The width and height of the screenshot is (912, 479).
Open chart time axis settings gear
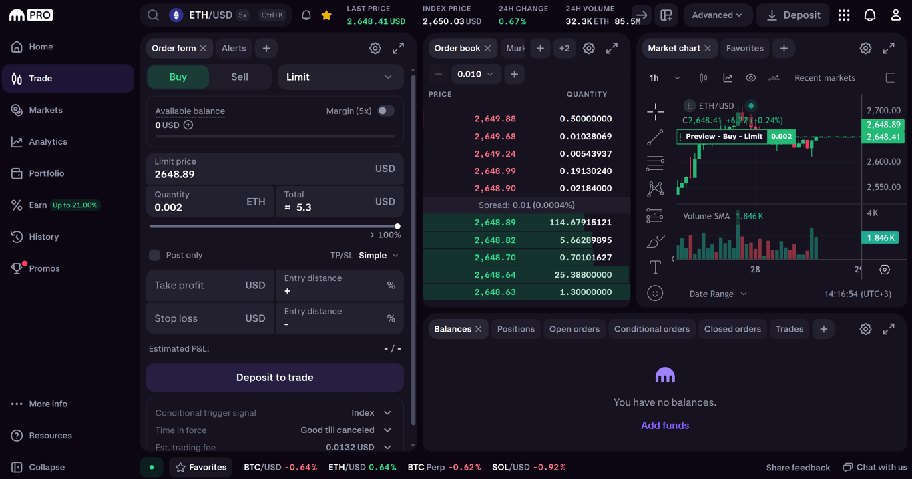(x=885, y=270)
